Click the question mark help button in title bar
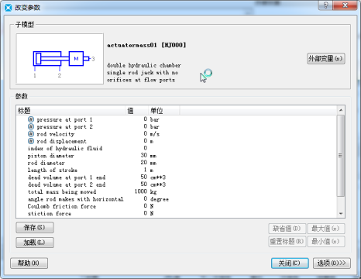The height and width of the screenshot is (279, 361). point(325,5)
